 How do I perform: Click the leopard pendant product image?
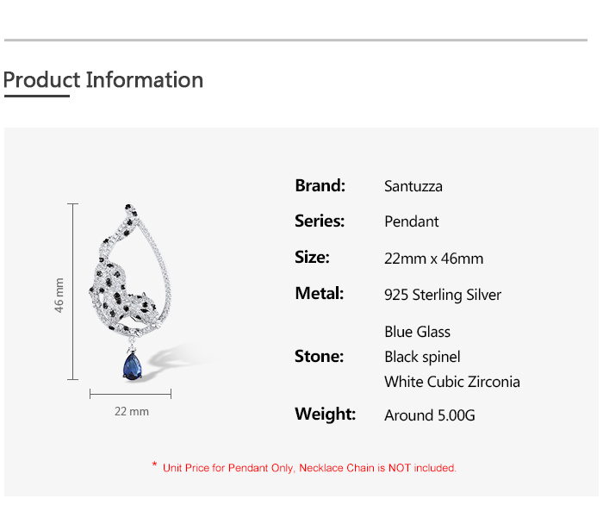131,292
